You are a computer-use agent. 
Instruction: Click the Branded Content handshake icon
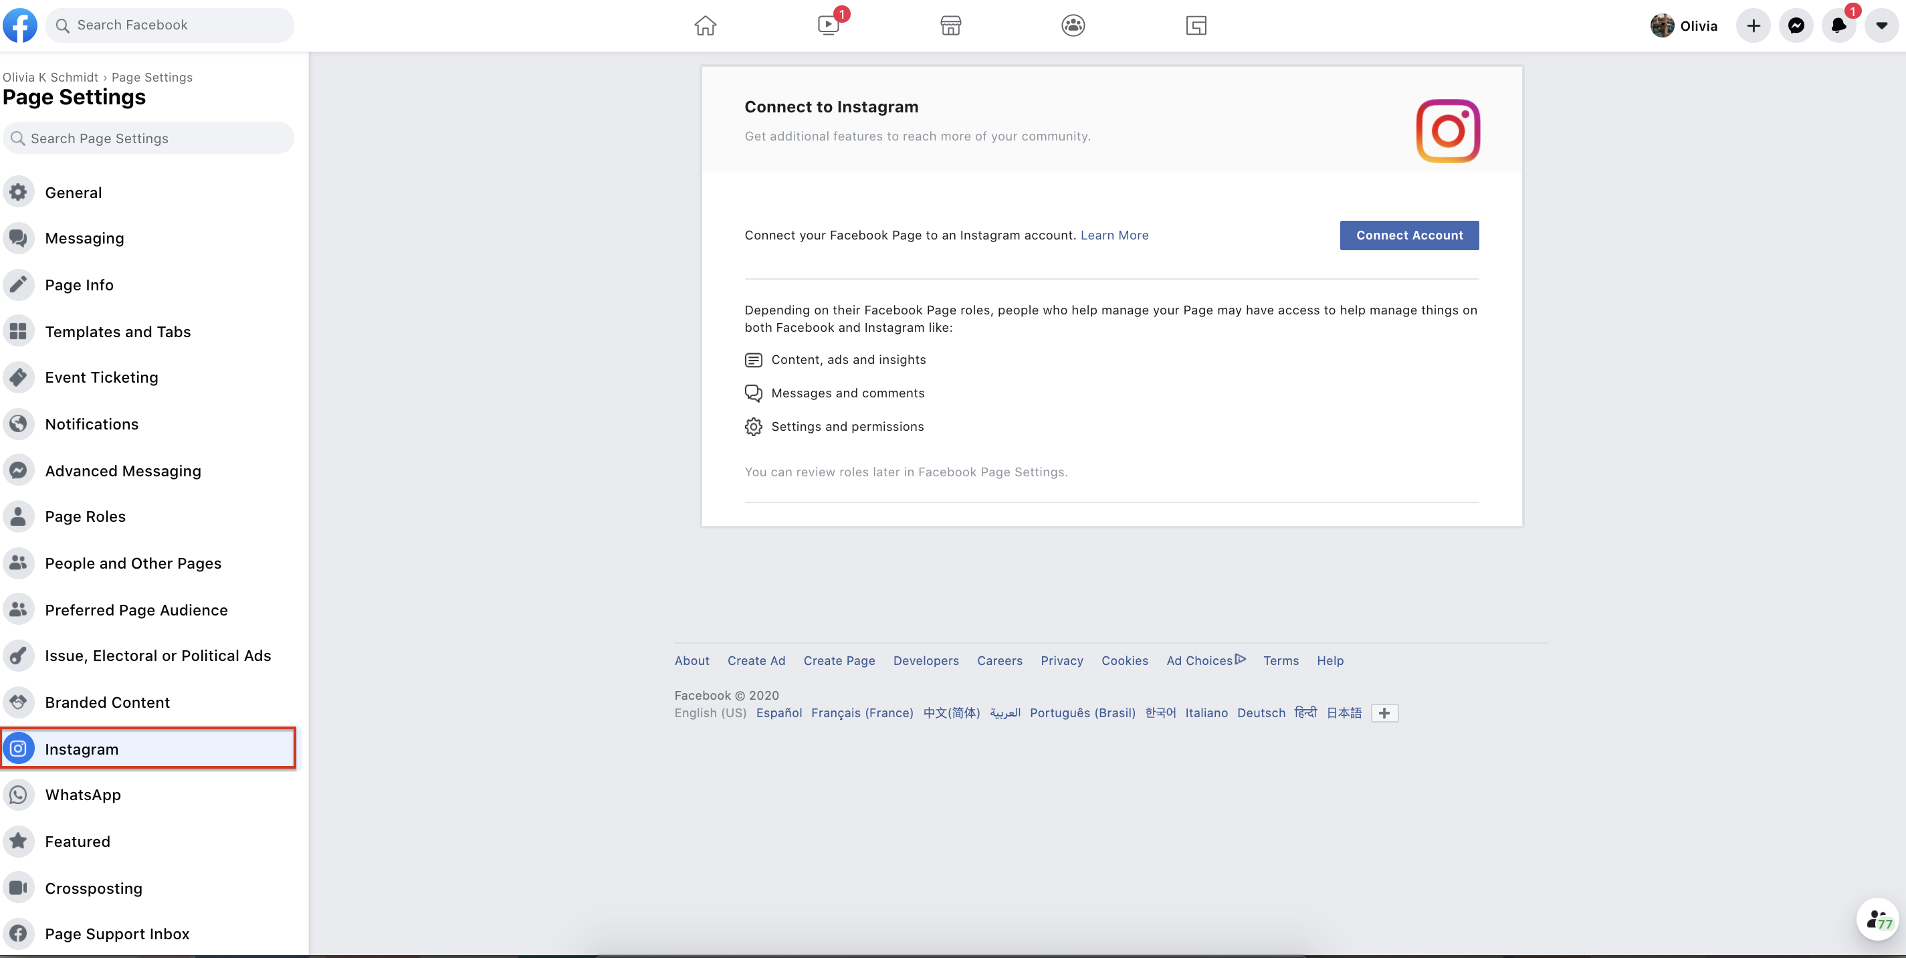pos(19,702)
